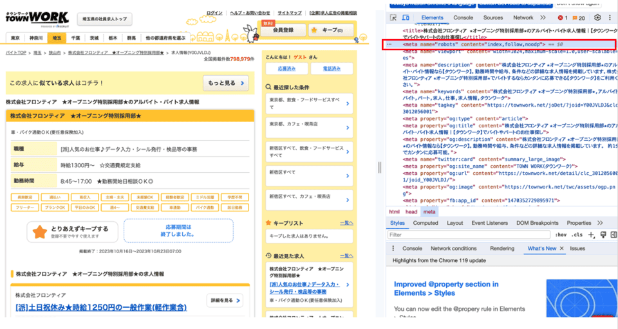
Task: Open the Network conditions drawer tab
Action: click(x=454, y=248)
